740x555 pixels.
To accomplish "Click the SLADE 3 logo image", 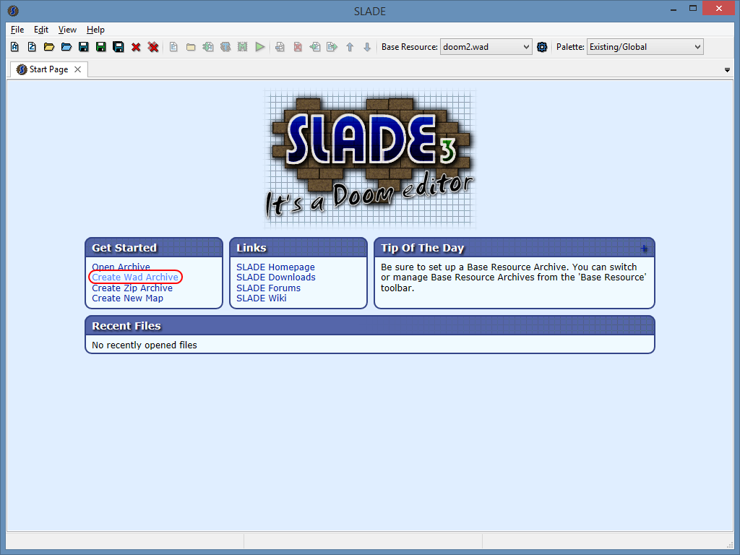I will click(x=370, y=159).
